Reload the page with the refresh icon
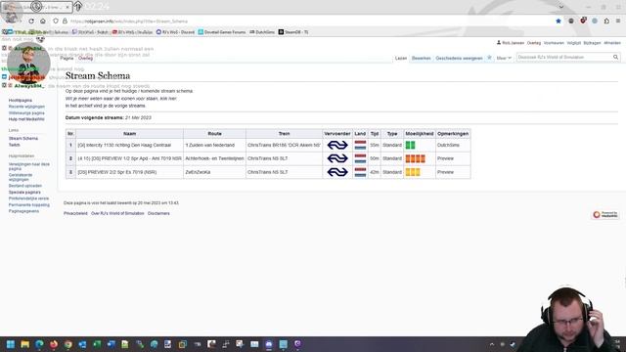 pyautogui.click(x=31, y=21)
